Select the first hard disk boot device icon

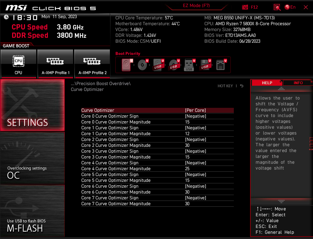click(126, 65)
